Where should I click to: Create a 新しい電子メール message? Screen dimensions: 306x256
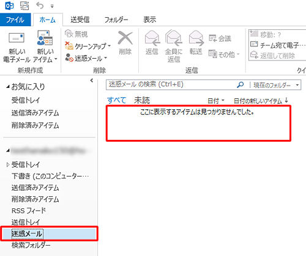pos(17,47)
